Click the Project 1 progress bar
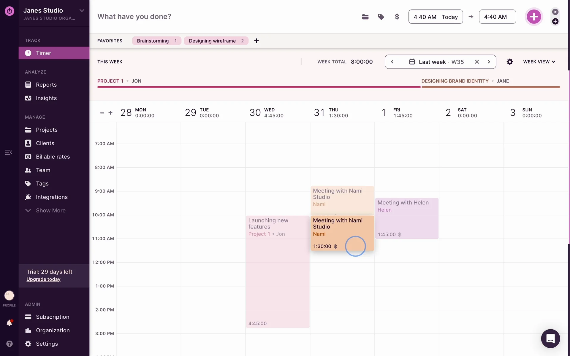Screen dimensions: 570x356 (259, 87)
